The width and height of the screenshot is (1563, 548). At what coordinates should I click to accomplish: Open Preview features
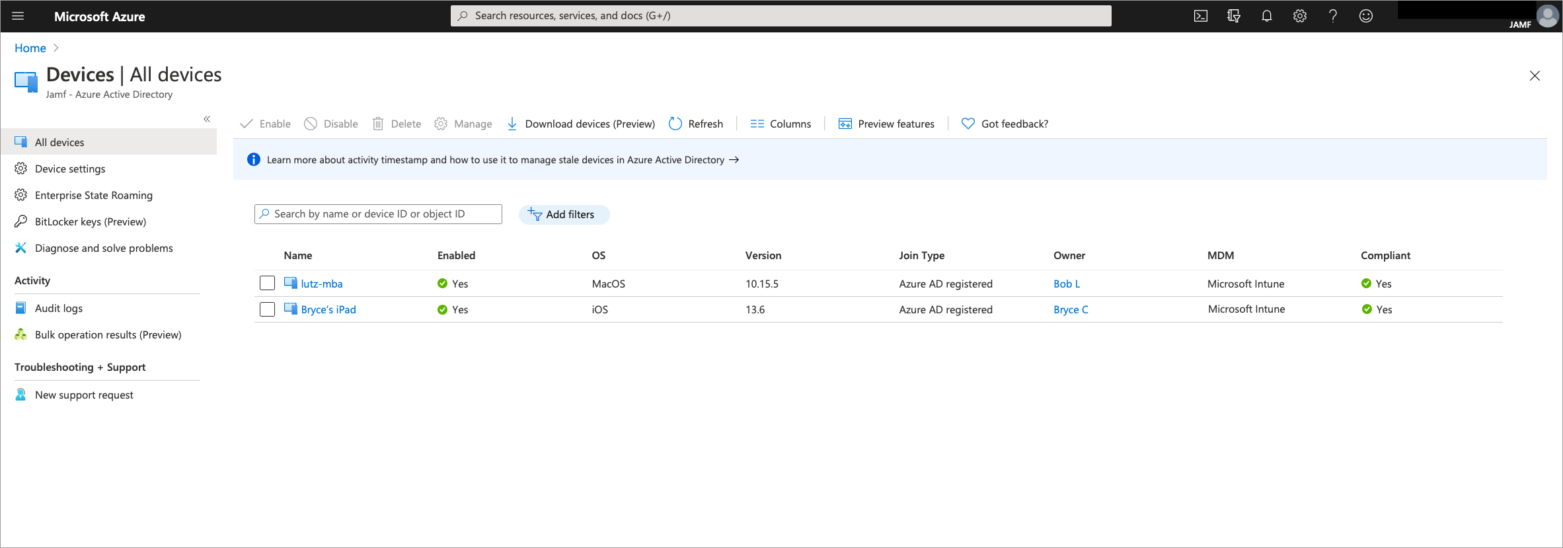[x=886, y=124]
